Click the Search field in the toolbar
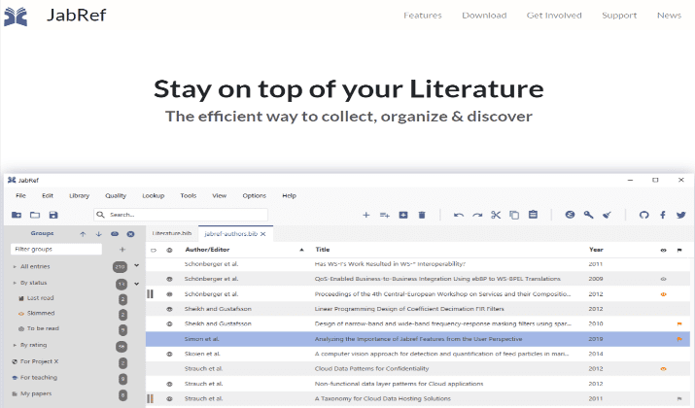695x408 pixels. coord(181,215)
